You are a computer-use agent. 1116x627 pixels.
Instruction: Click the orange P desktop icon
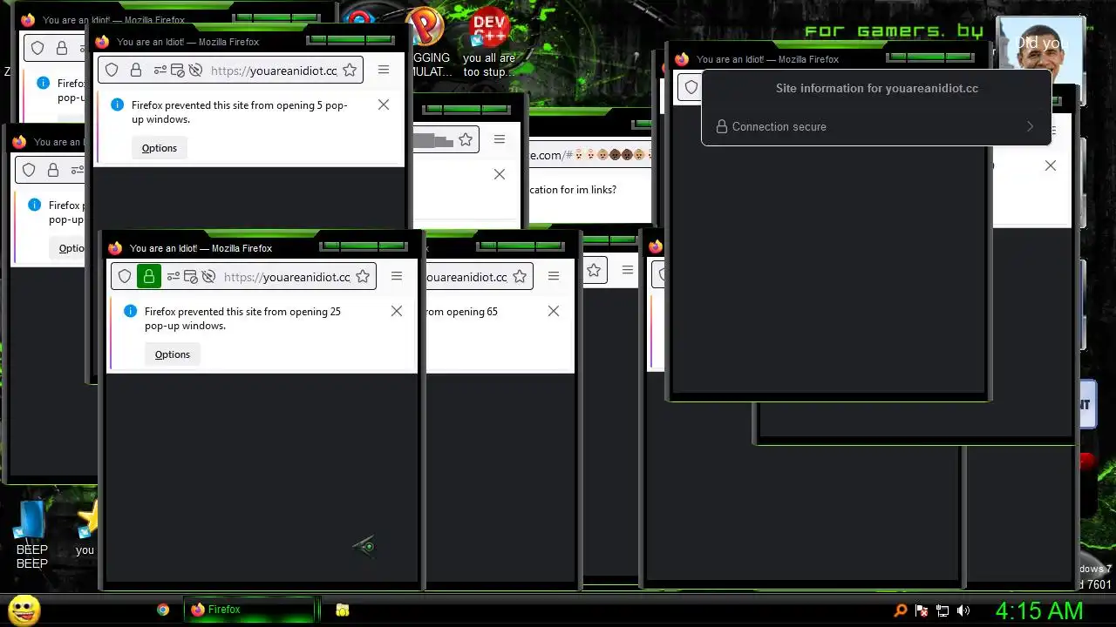(425, 26)
